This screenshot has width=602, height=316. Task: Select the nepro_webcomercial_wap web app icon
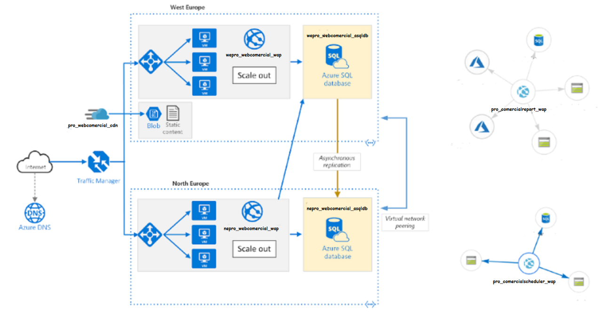(252, 212)
